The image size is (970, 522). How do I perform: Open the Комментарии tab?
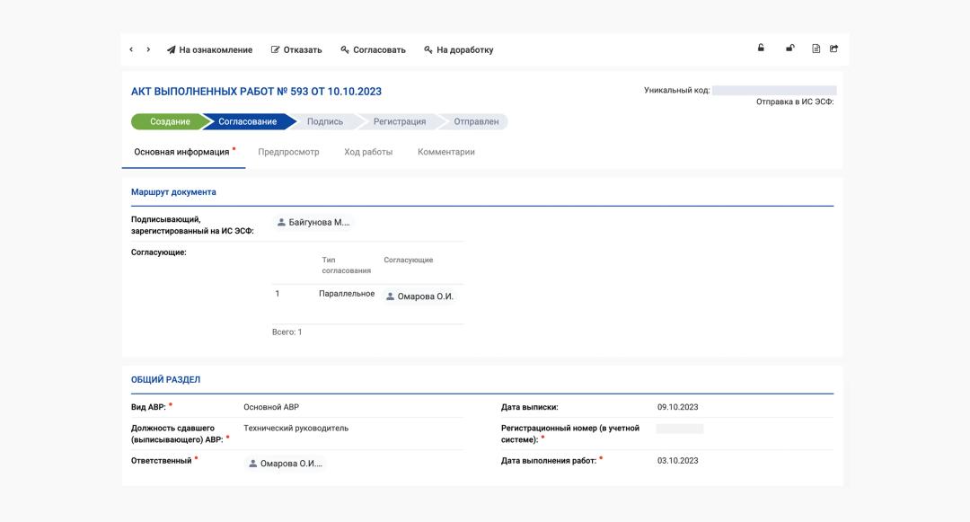[x=446, y=152]
